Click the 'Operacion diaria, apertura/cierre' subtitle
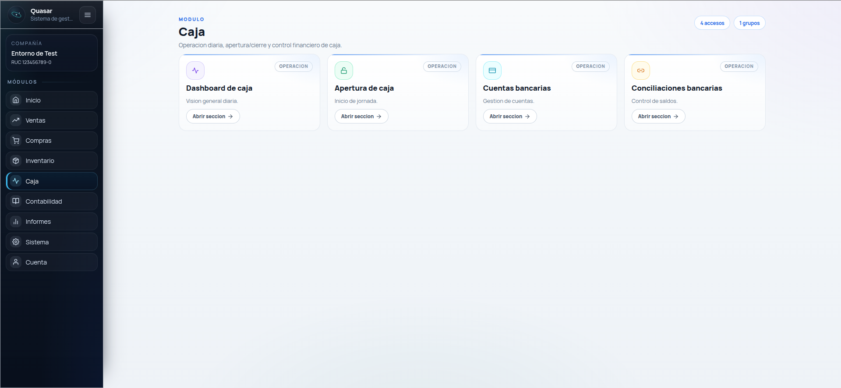The image size is (841, 388). point(260,45)
